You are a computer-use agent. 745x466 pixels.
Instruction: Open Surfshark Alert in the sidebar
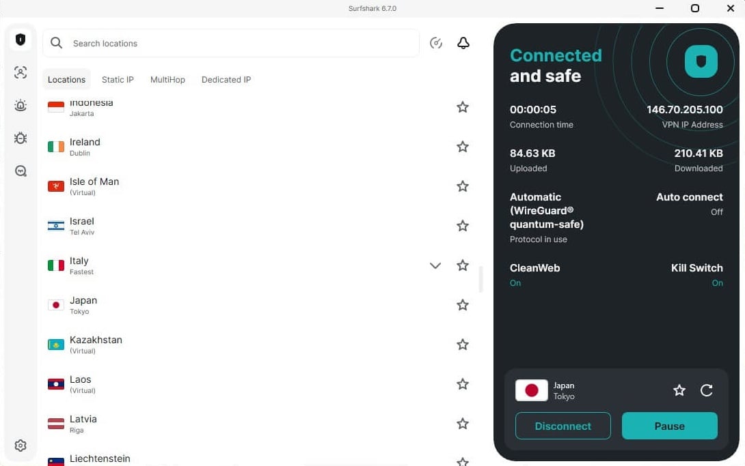[21, 105]
